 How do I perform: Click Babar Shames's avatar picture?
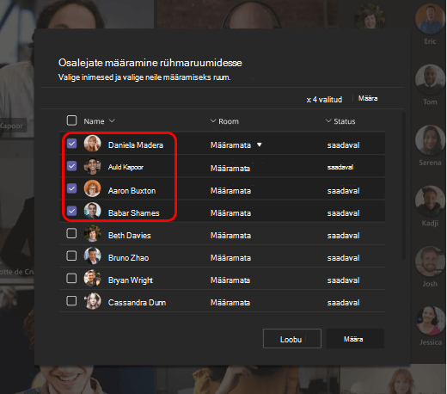tap(92, 211)
